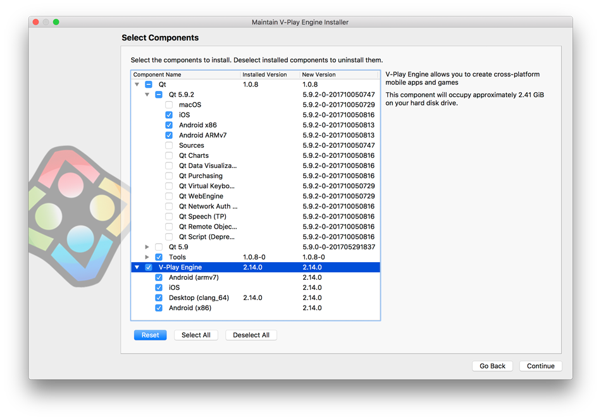
Task: Uncheck the Tools checkbox
Action: click(x=159, y=257)
